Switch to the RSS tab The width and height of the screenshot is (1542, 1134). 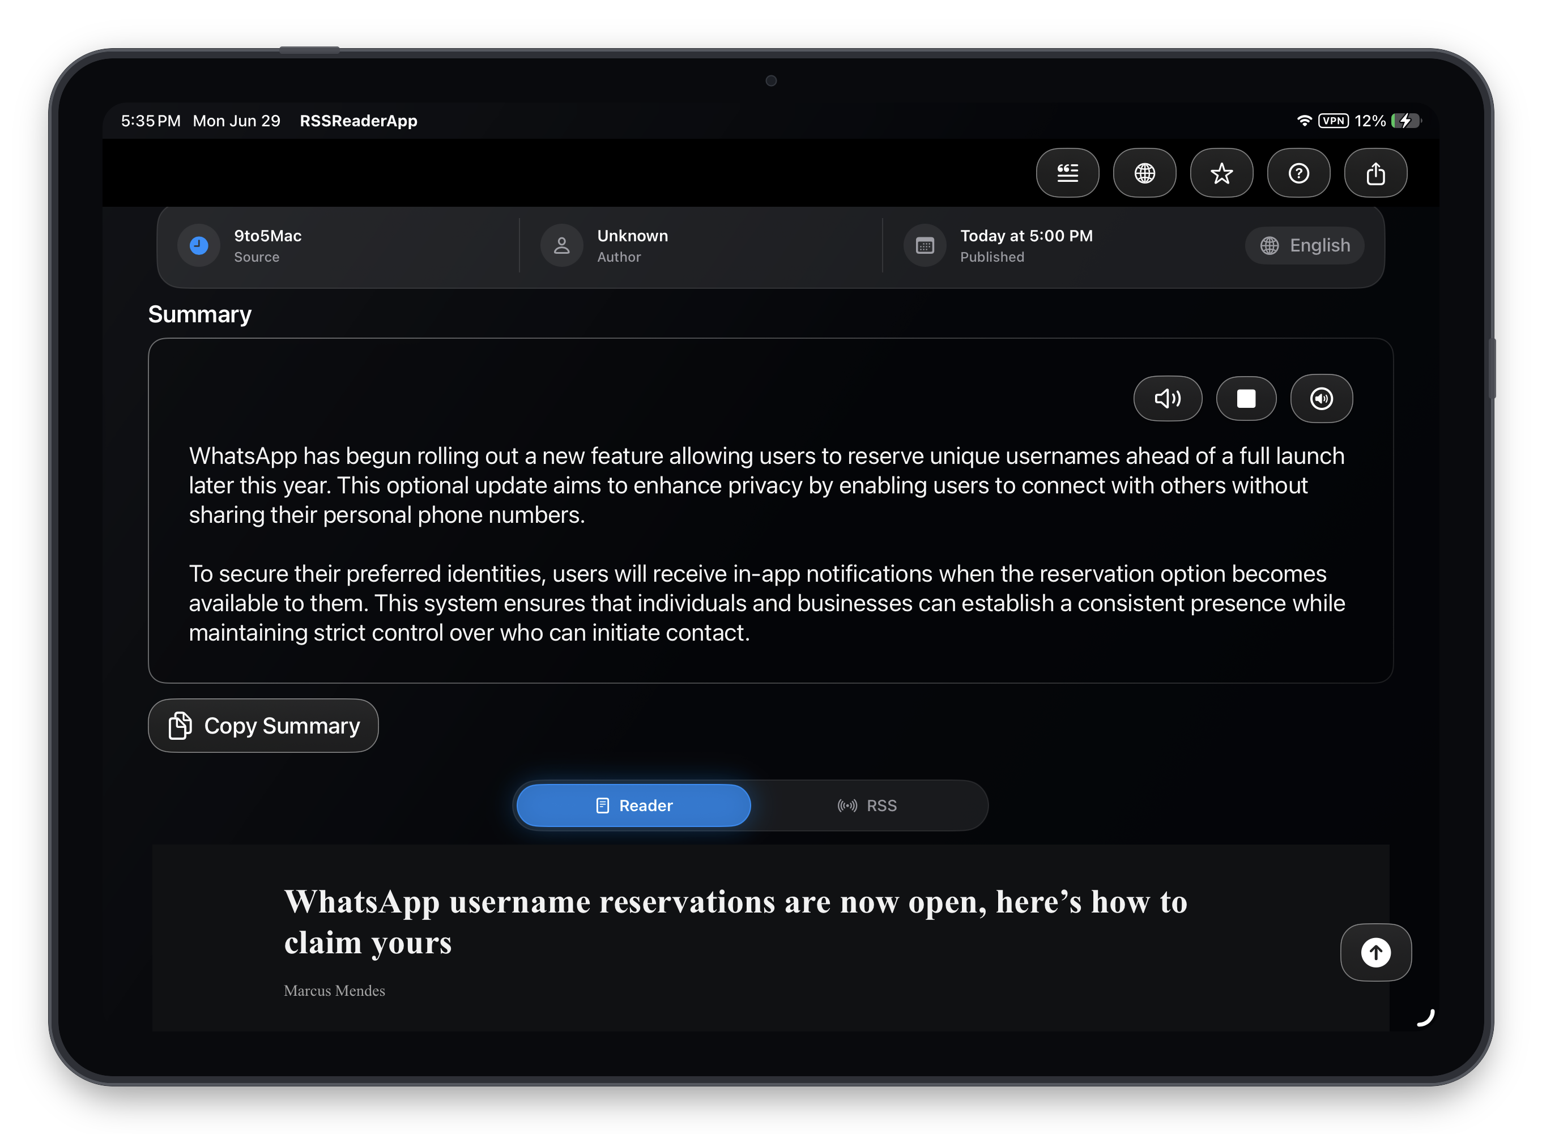pyautogui.click(x=867, y=805)
